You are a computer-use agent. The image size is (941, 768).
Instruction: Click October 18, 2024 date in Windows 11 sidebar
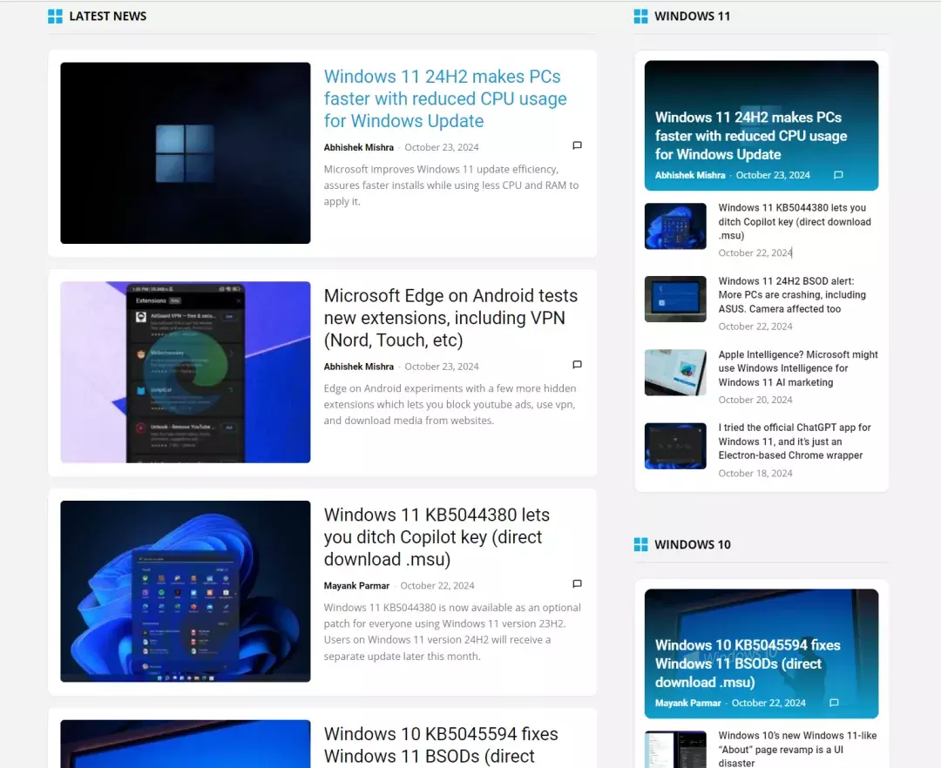point(755,473)
